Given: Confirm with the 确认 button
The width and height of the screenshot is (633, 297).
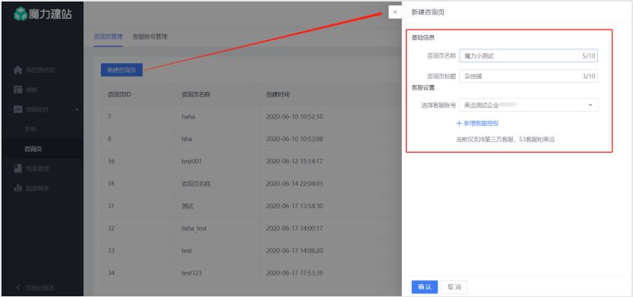Looking at the screenshot, I should click(x=425, y=287).
